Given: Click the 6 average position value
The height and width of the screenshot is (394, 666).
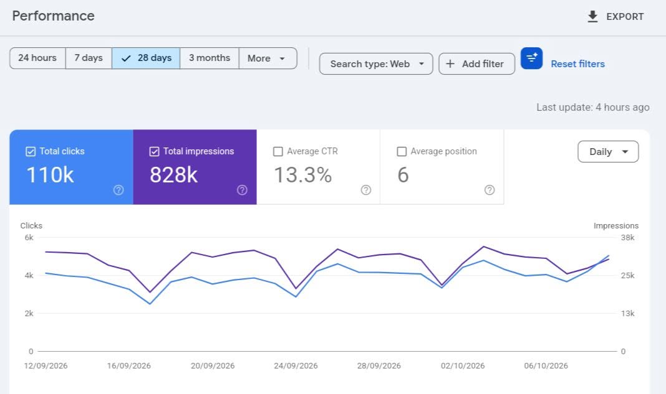Looking at the screenshot, I should point(403,175).
